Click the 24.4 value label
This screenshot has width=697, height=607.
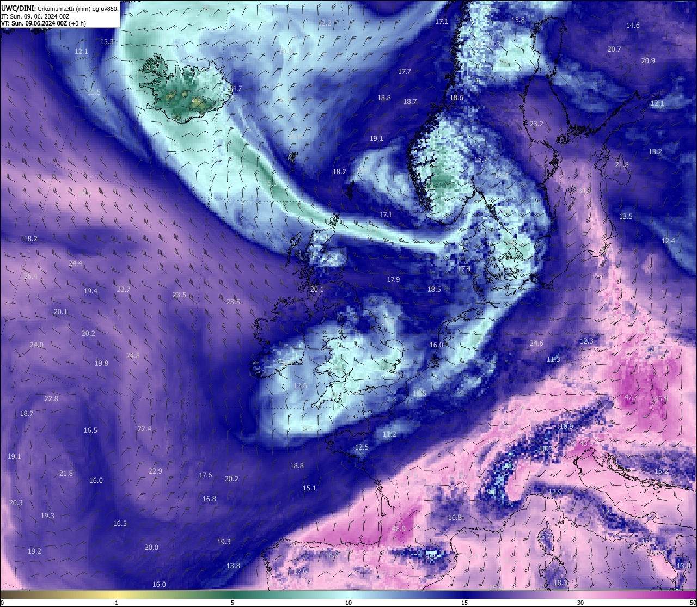(75, 263)
